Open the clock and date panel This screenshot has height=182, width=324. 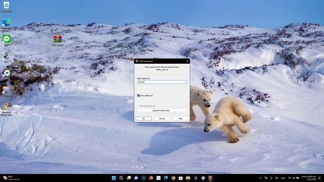click(309, 178)
